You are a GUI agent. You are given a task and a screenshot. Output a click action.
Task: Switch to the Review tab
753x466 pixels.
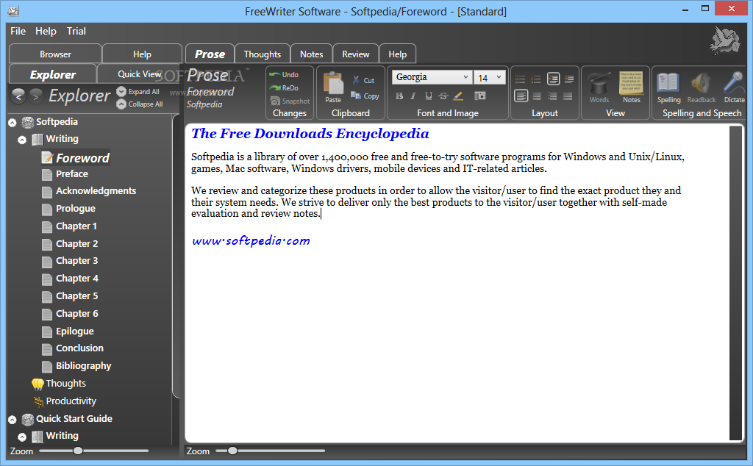356,54
